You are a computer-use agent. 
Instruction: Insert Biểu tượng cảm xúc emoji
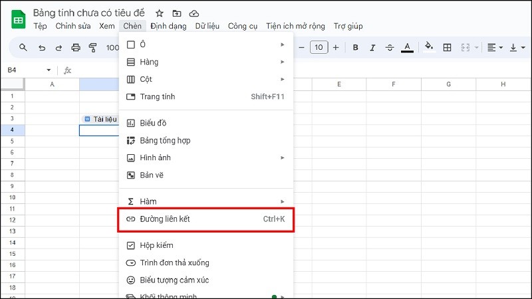206,280
